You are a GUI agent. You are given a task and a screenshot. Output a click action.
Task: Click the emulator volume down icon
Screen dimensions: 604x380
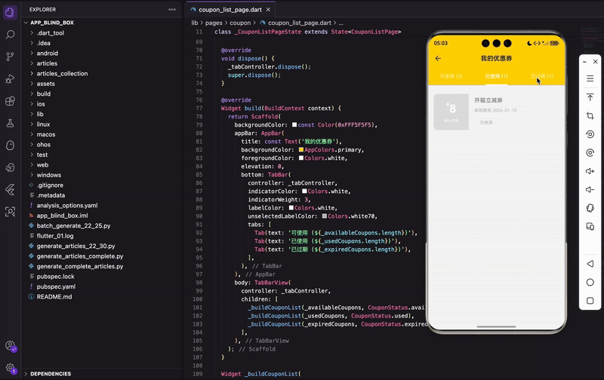pos(590,189)
